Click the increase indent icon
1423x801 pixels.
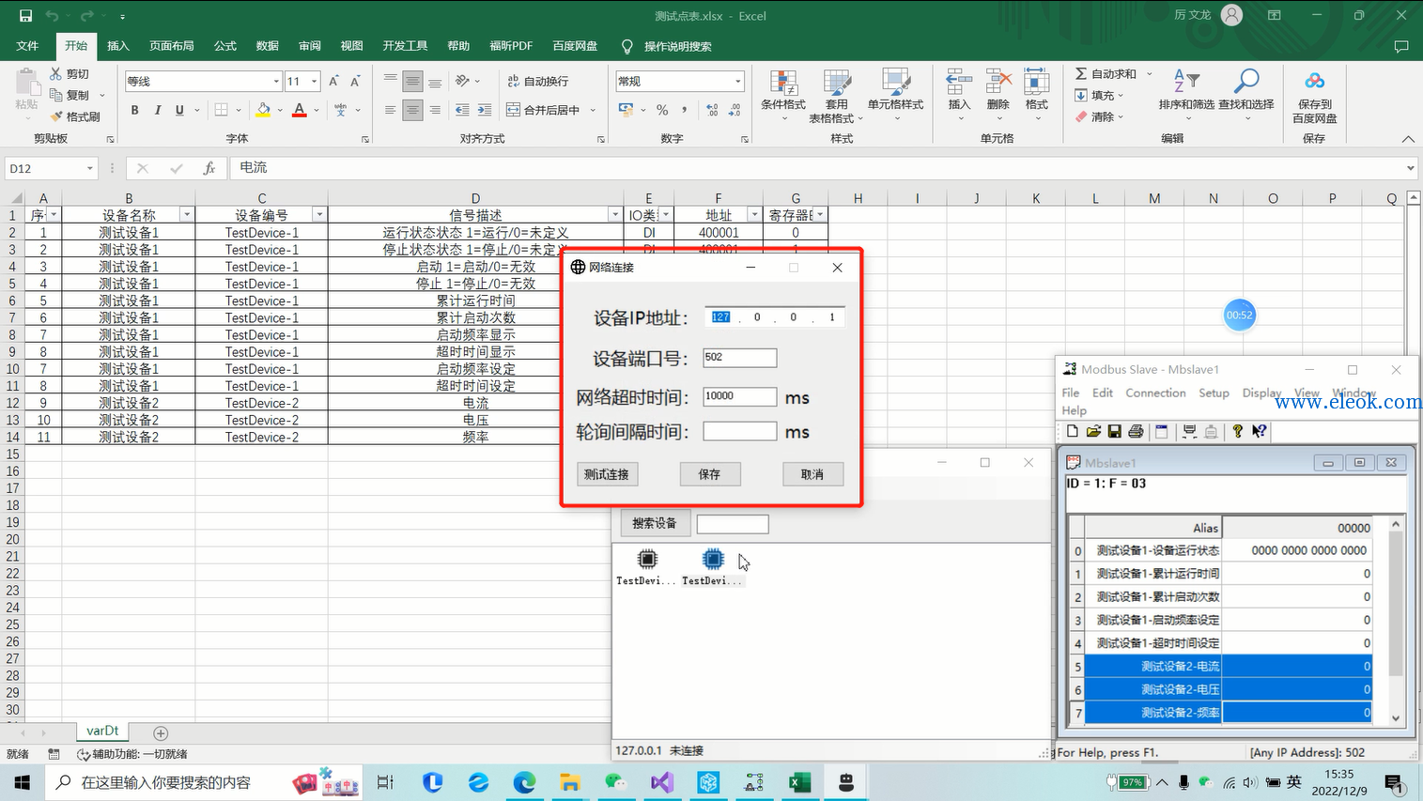484,110
